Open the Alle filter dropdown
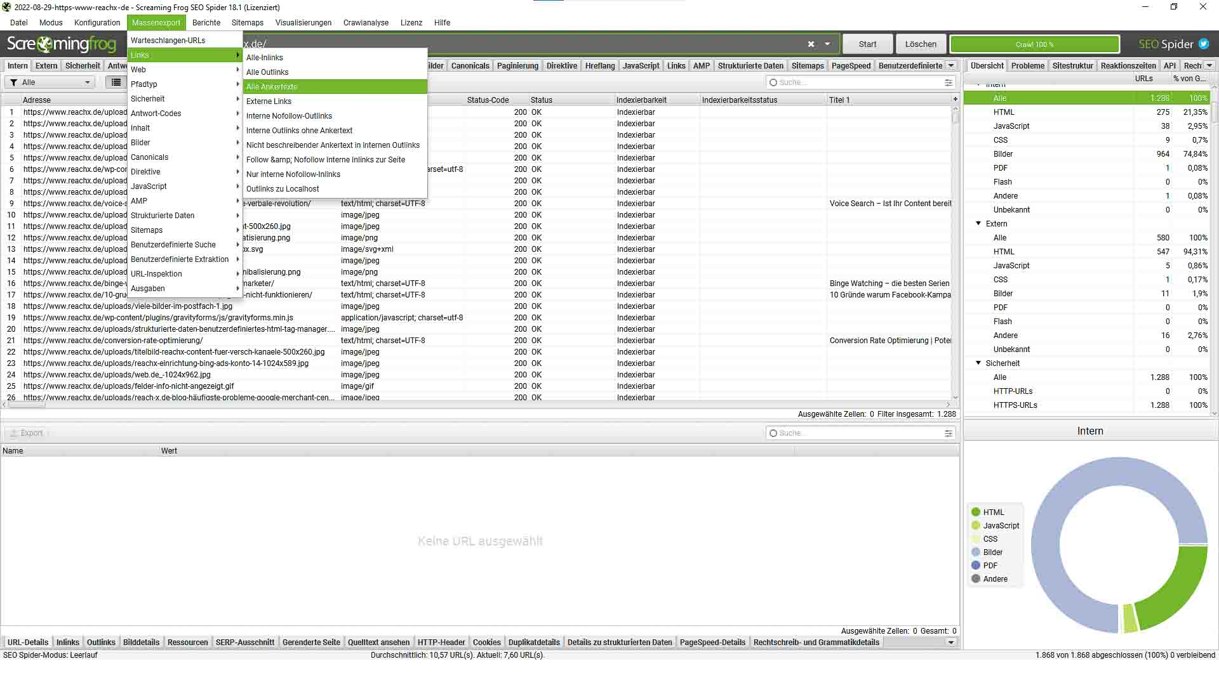The image size is (1219, 685). click(50, 82)
